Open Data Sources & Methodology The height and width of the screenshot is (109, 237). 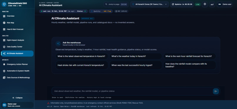point(17,78)
